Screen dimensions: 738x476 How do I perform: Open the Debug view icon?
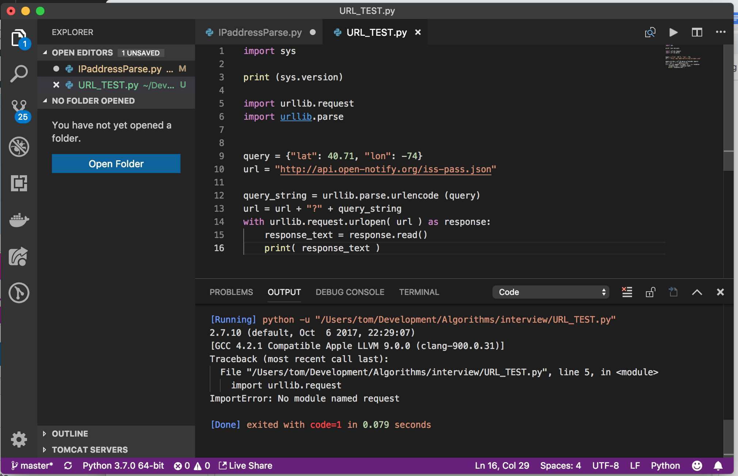(19, 147)
